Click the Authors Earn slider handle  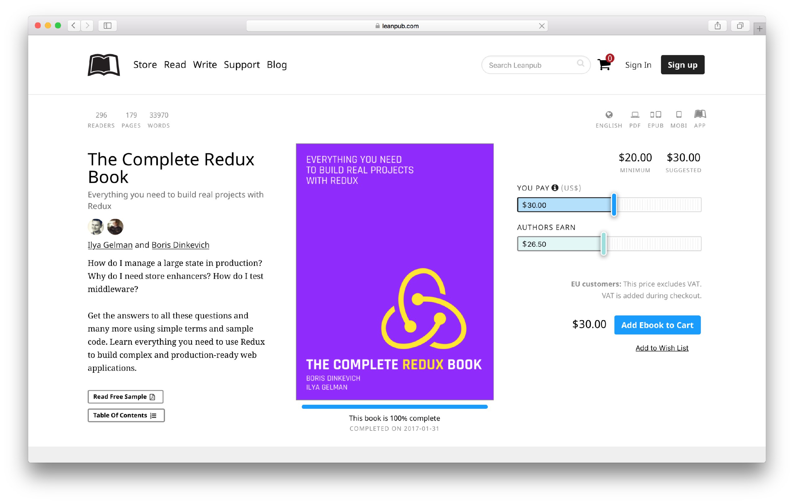pyautogui.click(x=604, y=243)
